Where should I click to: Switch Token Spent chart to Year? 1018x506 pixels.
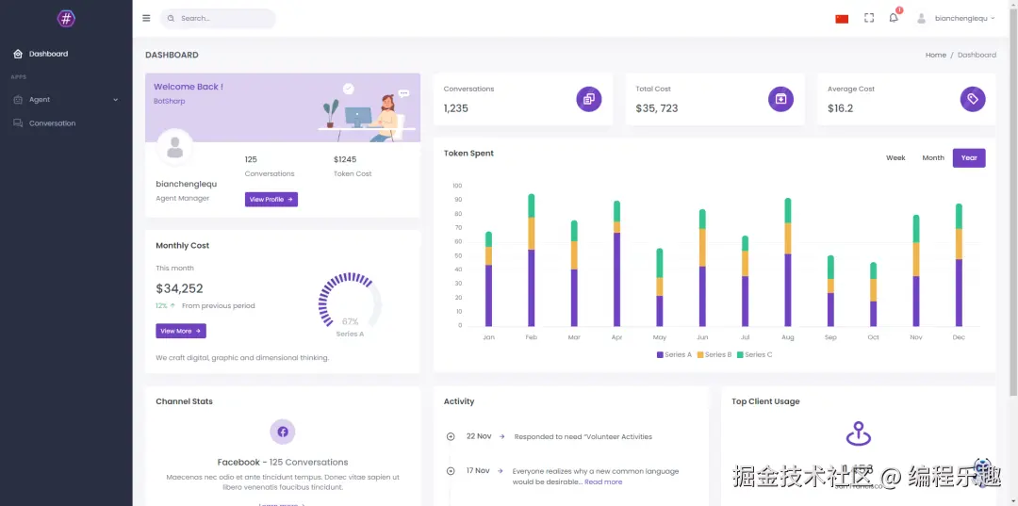click(969, 158)
